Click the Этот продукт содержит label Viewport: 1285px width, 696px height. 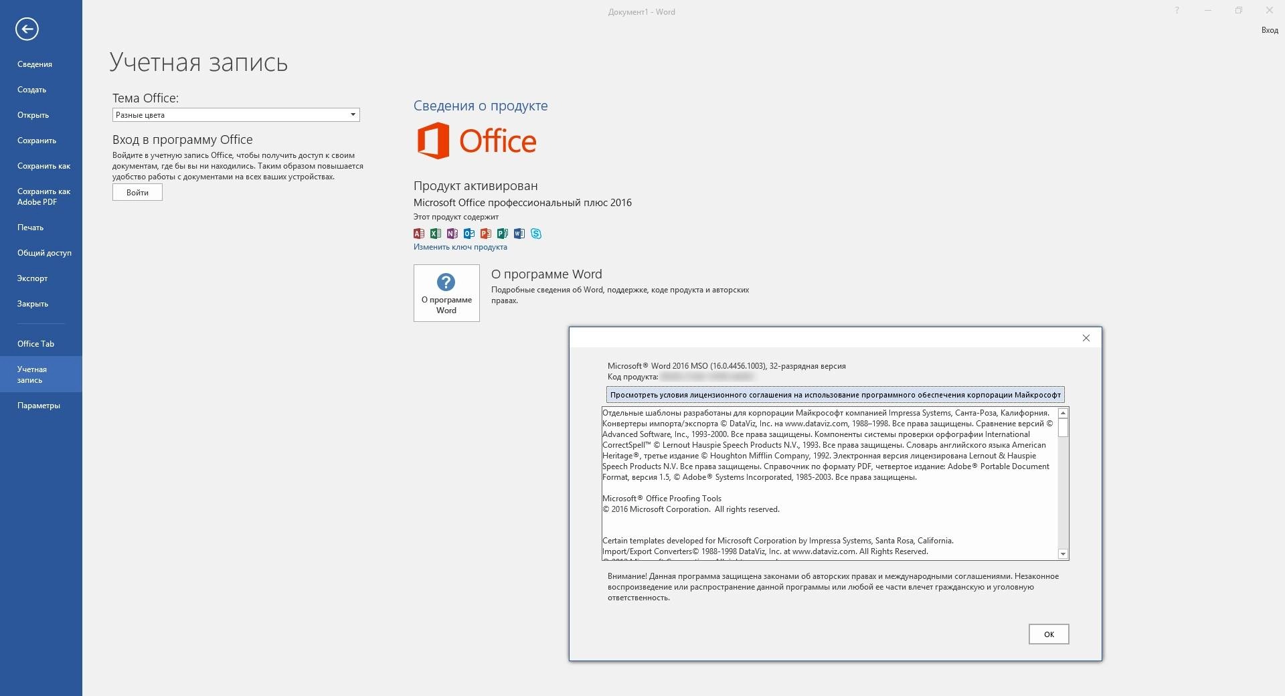(456, 217)
